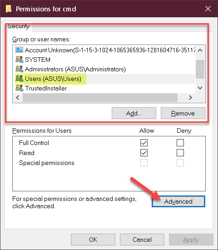Check Deny for Full Control

point(180,143)
